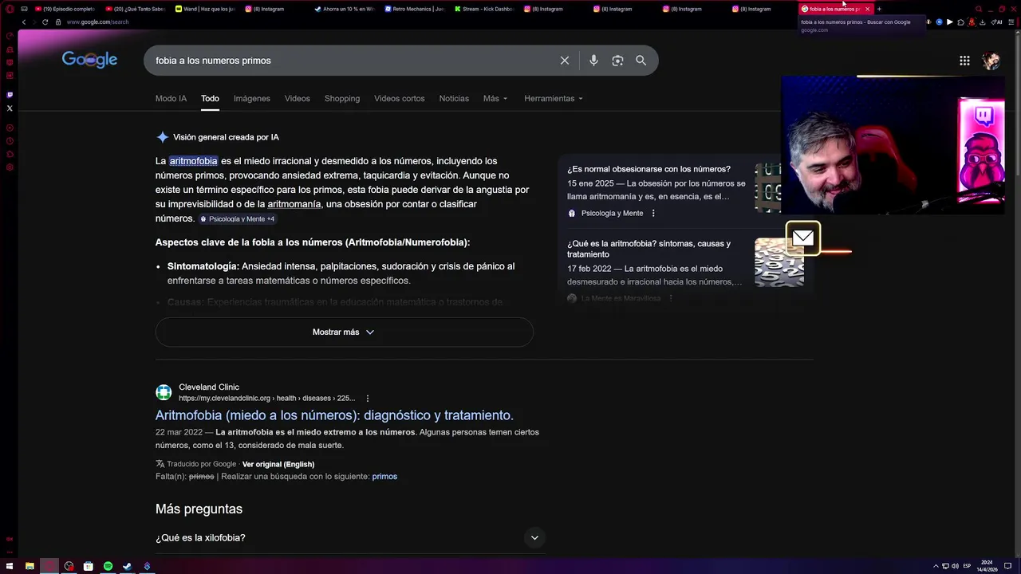This screenshot has width=1021, height=574.
Task: Submit search with magnifying glass icon
Action: pyautogui.click(x=641, y=61)
